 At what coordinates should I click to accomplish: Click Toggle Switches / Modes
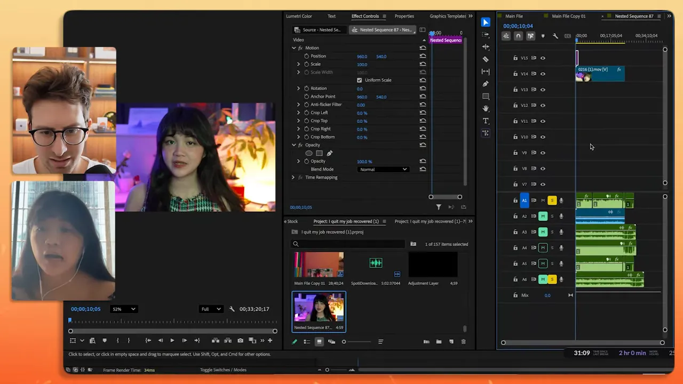(x=223, y=370)
